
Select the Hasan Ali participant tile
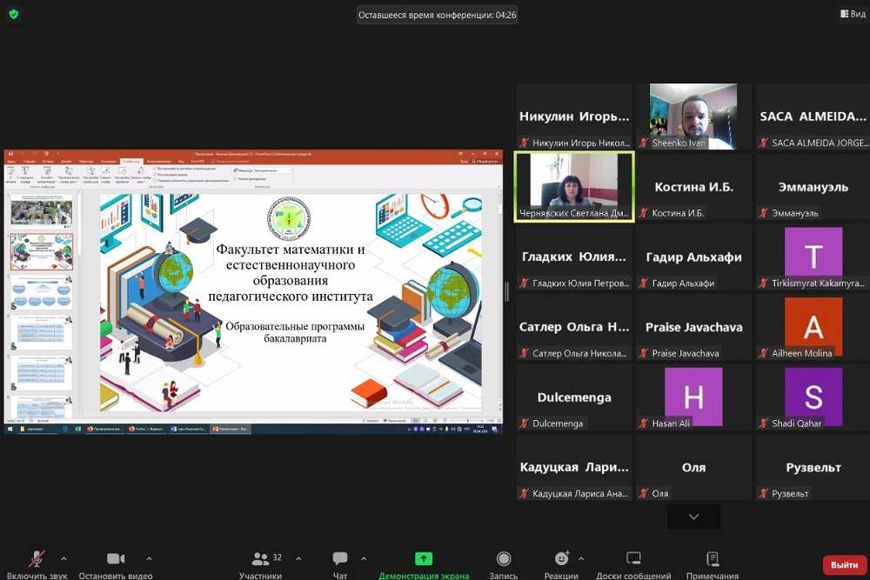click(x=693, y=397)
